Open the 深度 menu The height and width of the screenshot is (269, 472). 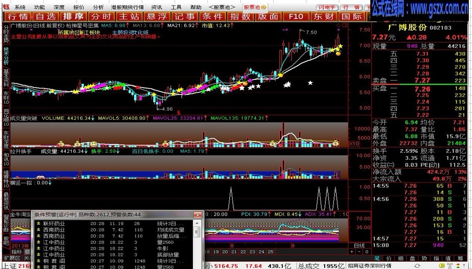pyautogui.click(x=59, y=7)
